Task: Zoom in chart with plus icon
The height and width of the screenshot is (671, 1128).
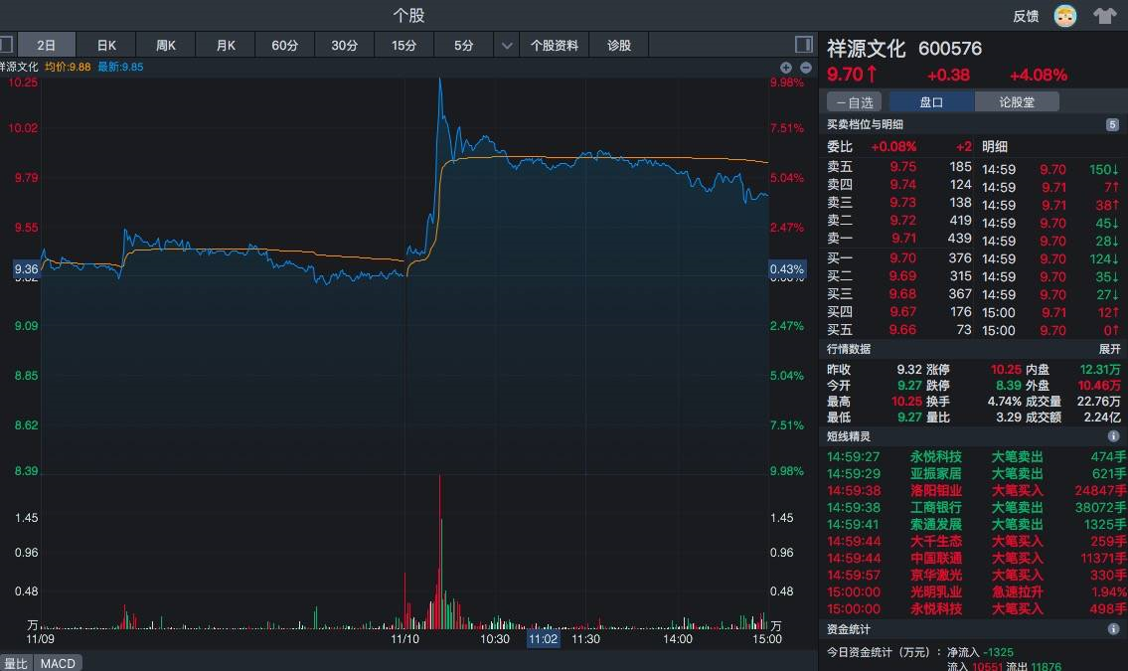Action: [786, 68]
